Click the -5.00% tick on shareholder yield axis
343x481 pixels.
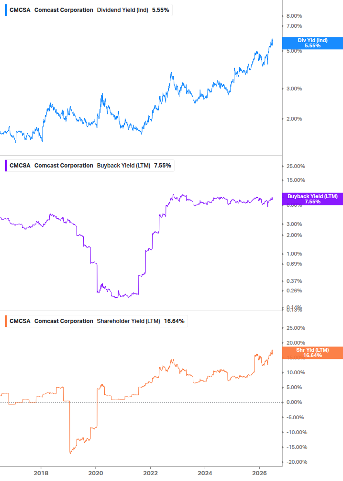[295, 417]
